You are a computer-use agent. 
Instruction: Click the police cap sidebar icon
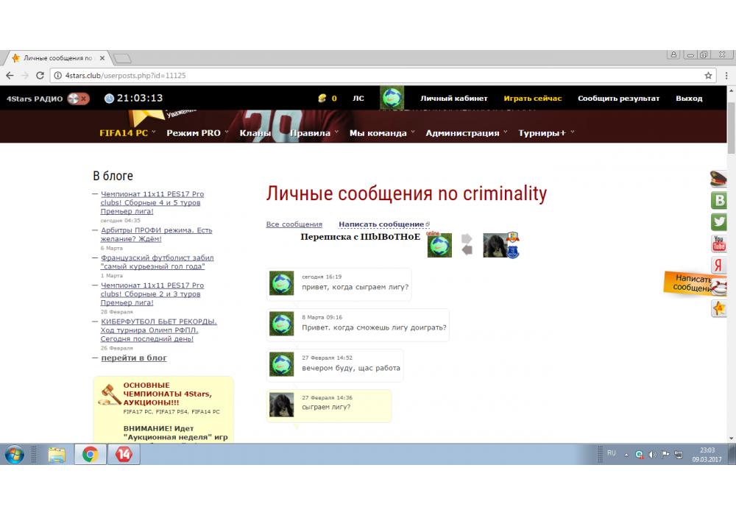(x=719, y=179)
